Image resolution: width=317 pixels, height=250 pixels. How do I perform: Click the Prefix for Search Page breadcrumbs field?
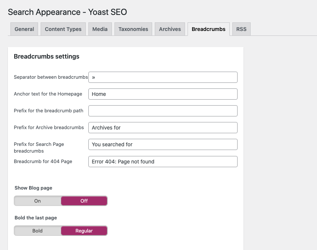pos(163,144)
